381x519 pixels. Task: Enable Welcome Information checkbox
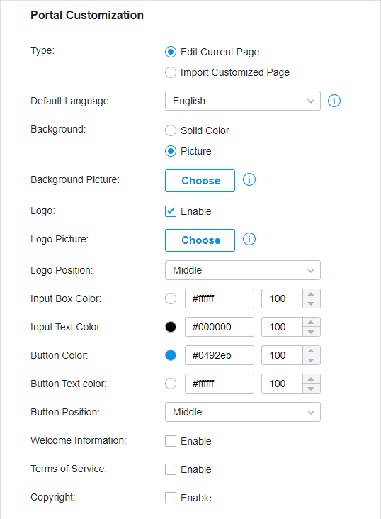pos(171,441)
